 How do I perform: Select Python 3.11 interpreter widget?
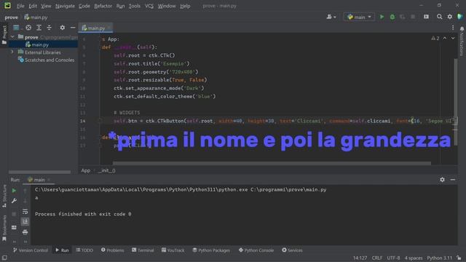[439, 258]
